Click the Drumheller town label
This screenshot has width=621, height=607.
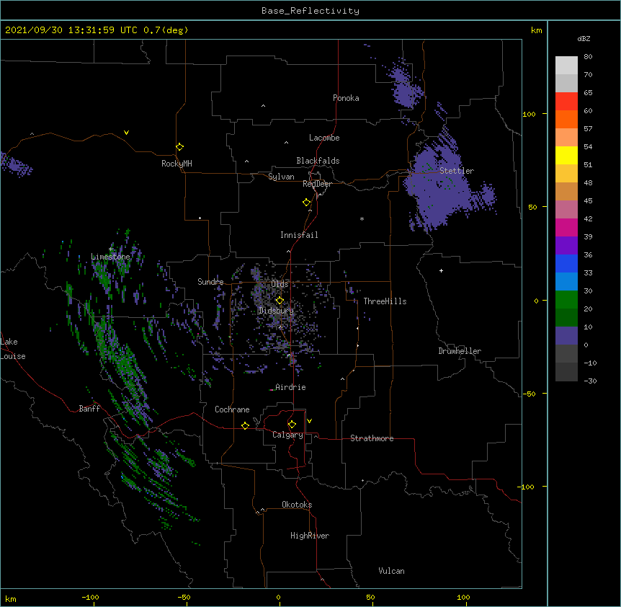[x=460, y=351]
